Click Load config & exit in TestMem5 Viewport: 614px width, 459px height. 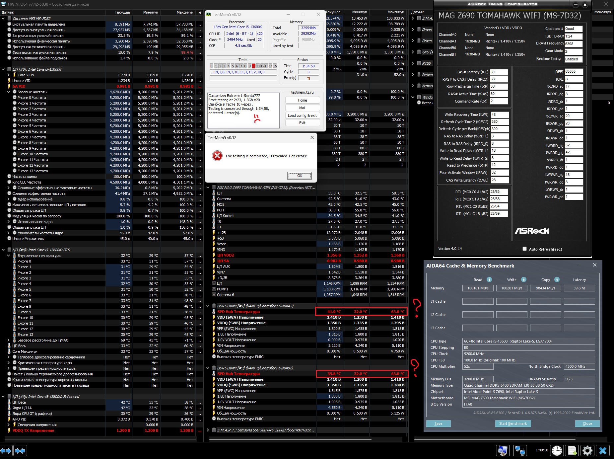click(x=302, y=115)
